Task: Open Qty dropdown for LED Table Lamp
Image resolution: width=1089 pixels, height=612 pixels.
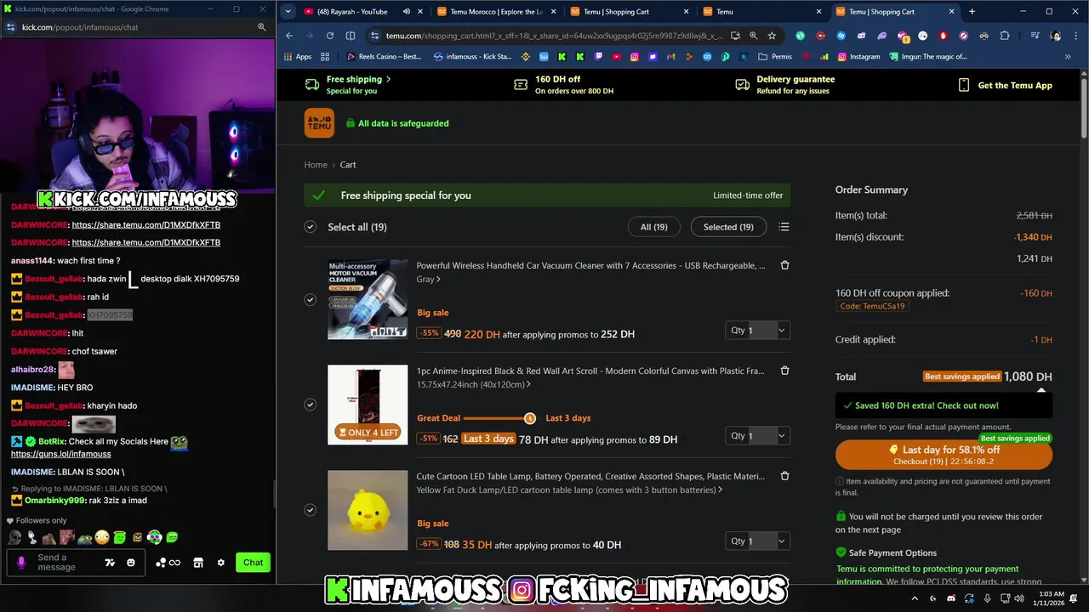Action: 757,541
